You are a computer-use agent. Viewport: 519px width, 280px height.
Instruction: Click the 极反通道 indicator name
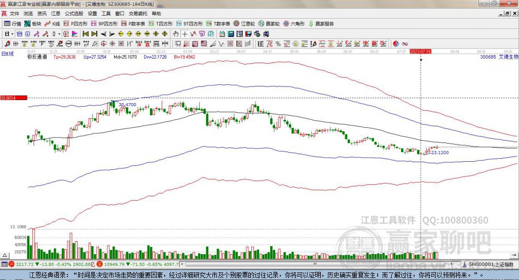click(x=37, y=57)
